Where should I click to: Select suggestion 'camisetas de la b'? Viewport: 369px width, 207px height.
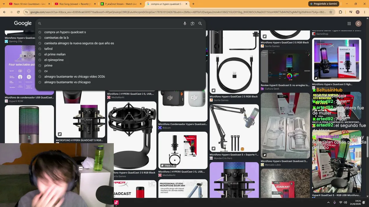121,38
